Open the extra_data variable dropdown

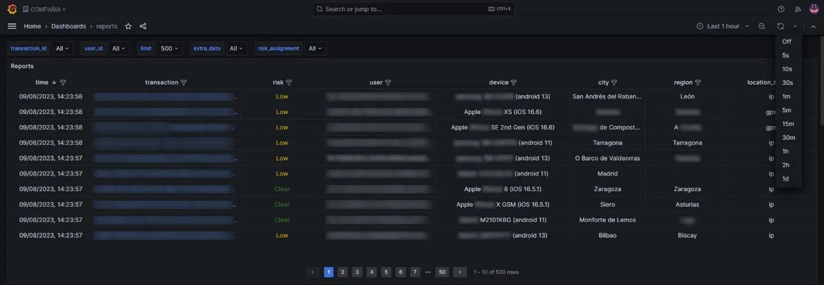click(237, 49)
